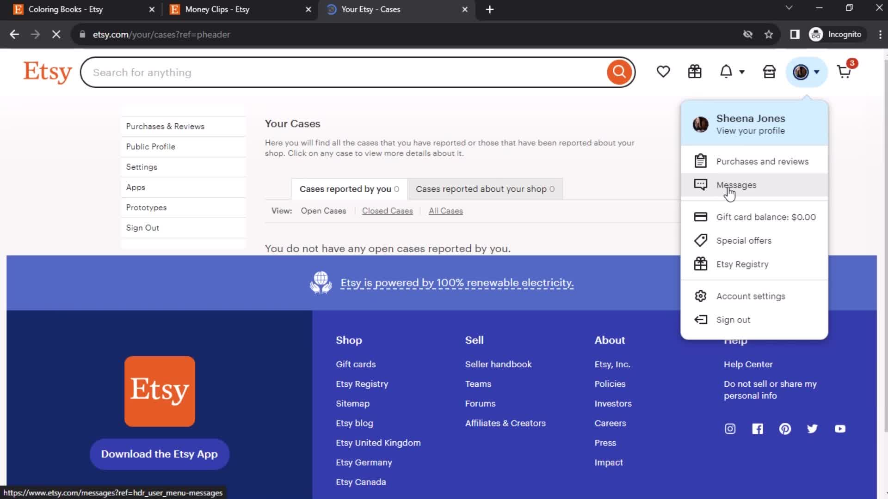Image resolution: width=888 pixels, height=499 pixels.
Task: Click Gift card balance menu entry
Action: coord(754,217)
